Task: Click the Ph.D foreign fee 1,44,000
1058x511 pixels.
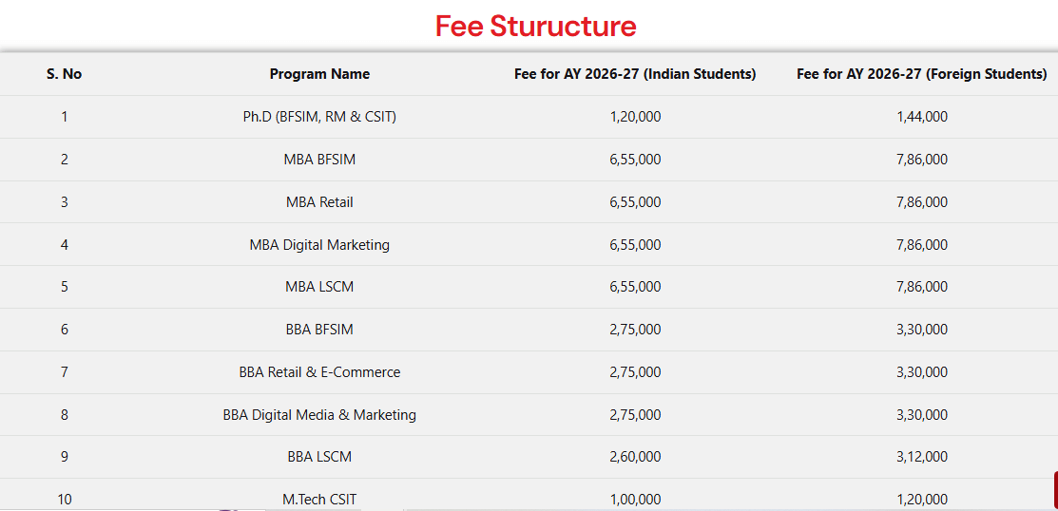Action: coord(921,117)
